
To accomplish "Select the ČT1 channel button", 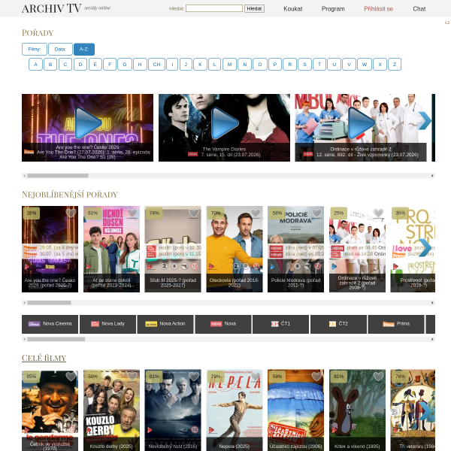I will tap(280, 324).
